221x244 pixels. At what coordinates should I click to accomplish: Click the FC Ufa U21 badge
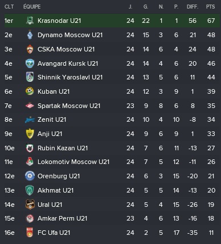coord(30,233)
